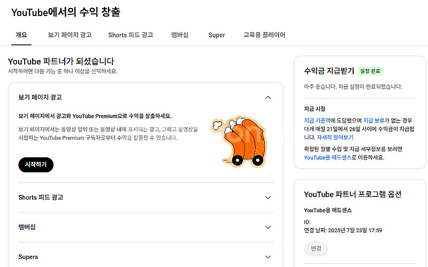
Task: Expand the Shorts 피드 광고 section chevron
Action: coord(268,197)
